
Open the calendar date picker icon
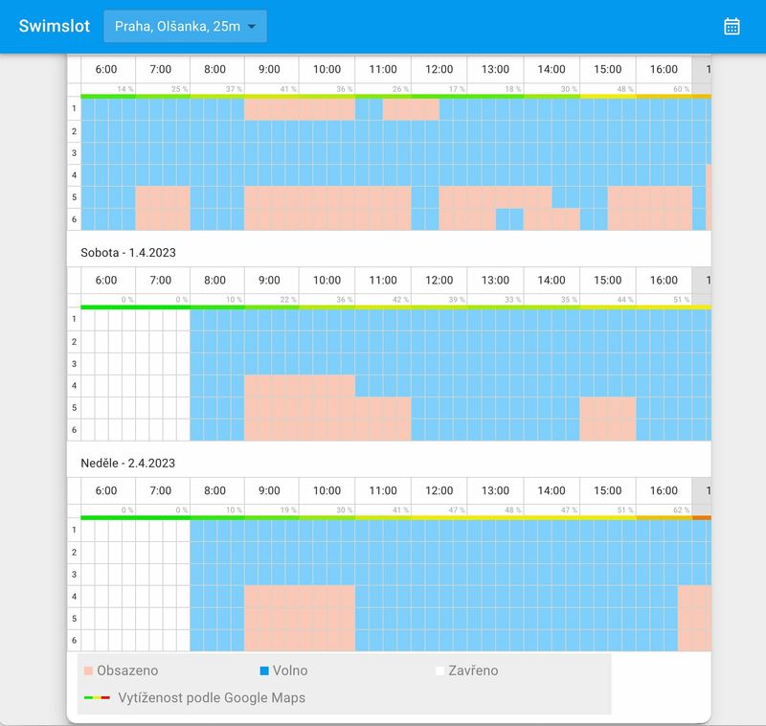click(732, 27)
